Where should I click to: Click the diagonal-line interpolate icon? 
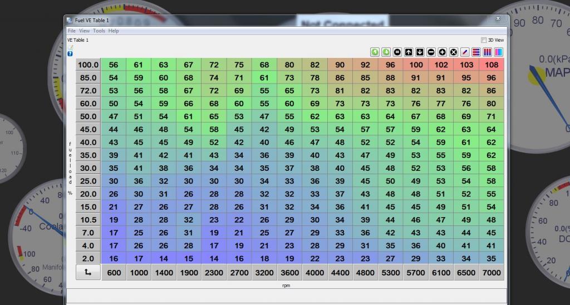(465, 52)
